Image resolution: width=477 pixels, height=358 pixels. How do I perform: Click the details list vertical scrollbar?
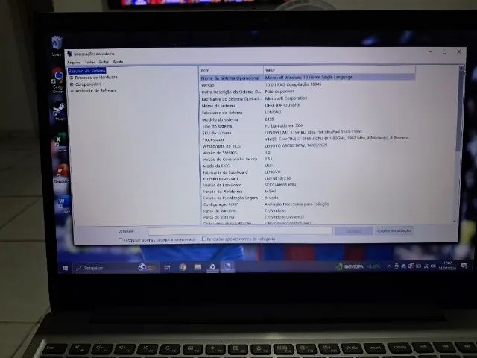point(460,143)
